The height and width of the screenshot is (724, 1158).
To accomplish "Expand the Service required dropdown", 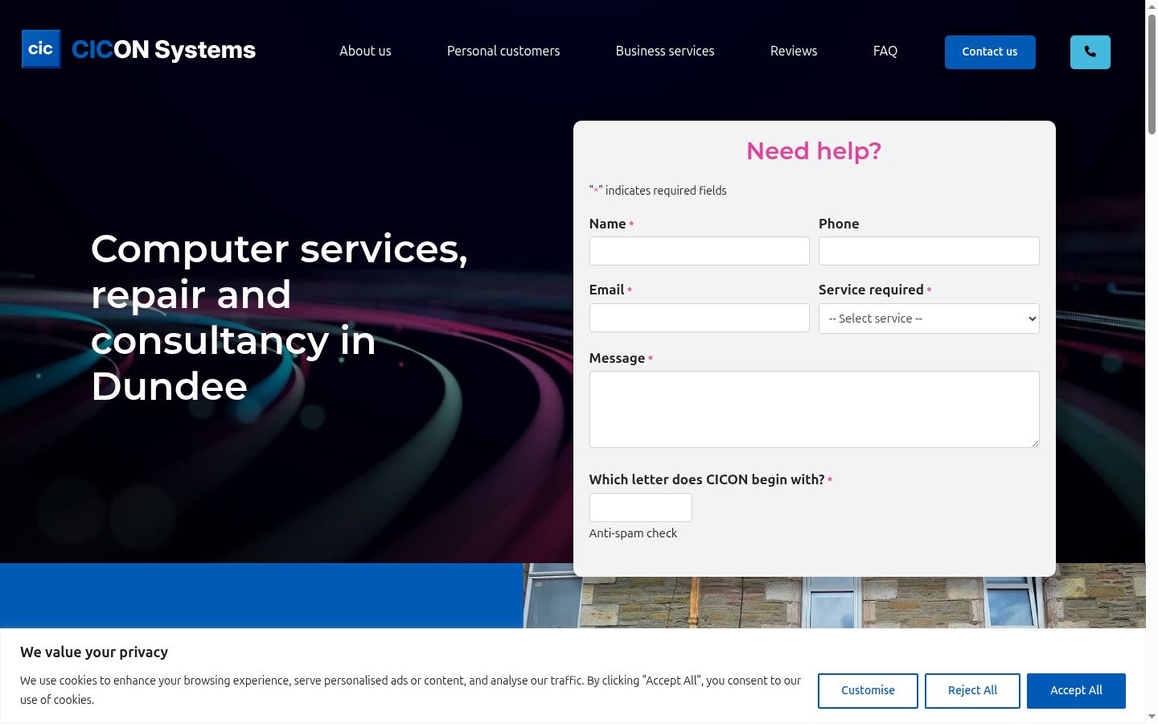I will click(x=929, y=319).
